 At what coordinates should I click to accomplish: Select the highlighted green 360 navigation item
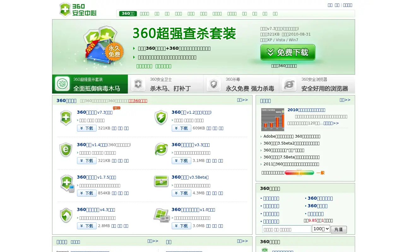tap(128, 14)
